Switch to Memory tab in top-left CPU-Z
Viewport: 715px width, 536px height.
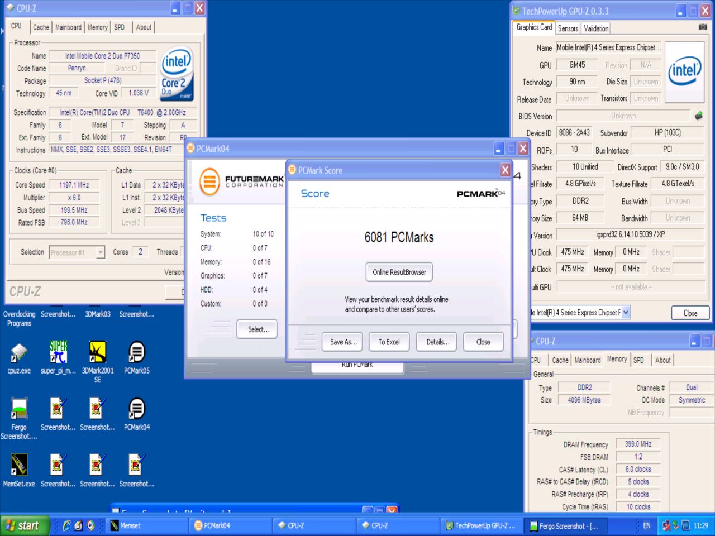98,27
